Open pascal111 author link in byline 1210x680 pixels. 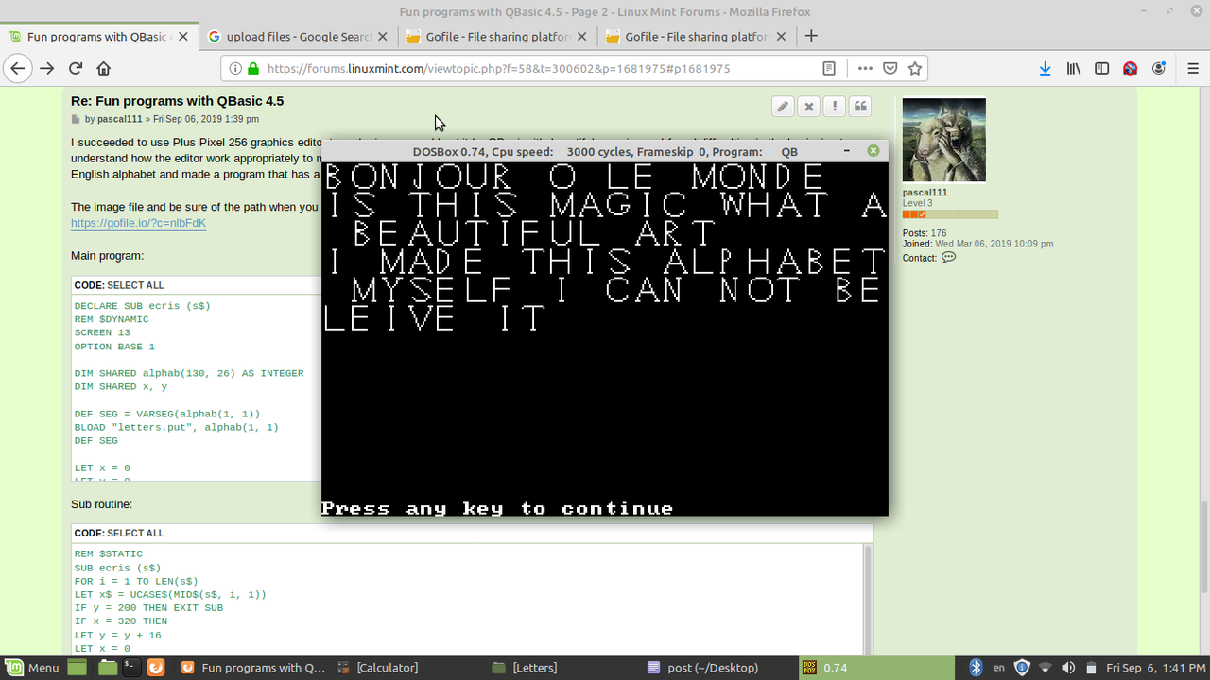click(120, 119)
